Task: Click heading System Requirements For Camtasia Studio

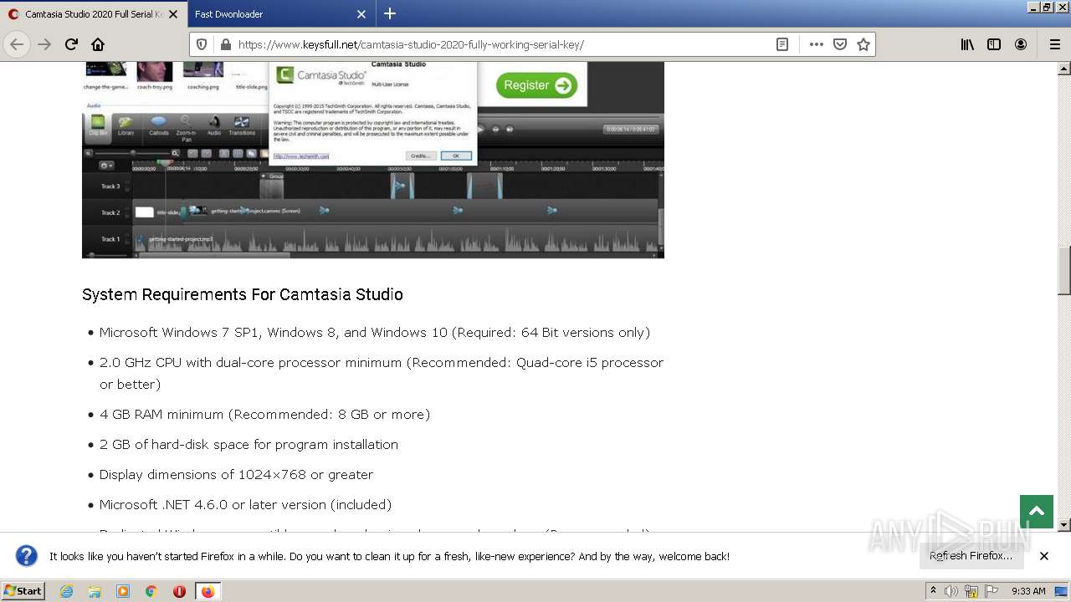Action: (x=243, y=294)
